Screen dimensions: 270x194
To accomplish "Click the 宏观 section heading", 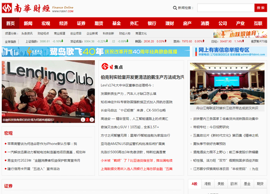I will [x=8, y=133].
